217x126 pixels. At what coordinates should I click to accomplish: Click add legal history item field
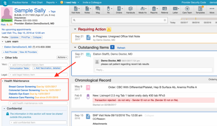point(38,75)
